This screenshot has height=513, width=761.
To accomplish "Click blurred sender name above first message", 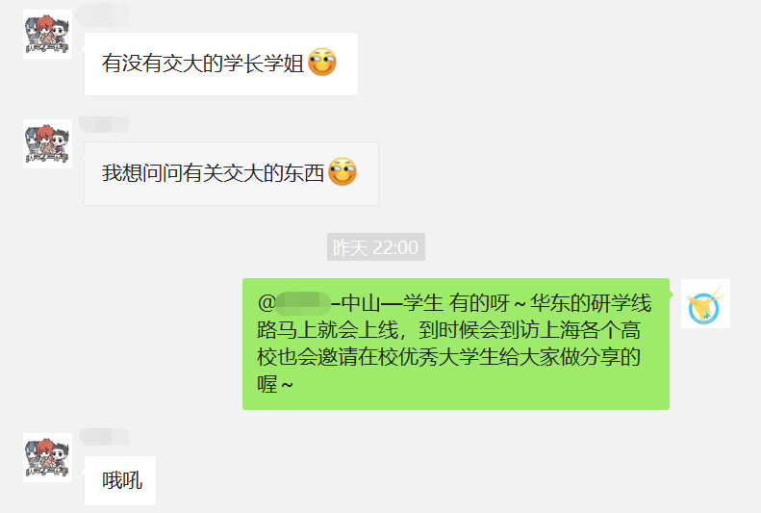I will pyautogui.click(x=103, y=14).
